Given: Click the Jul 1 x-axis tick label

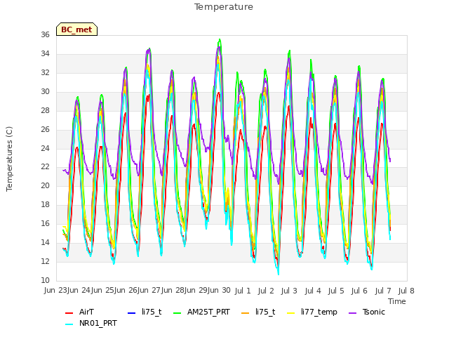Looking at the screenshot, I should tap(243, 291).
